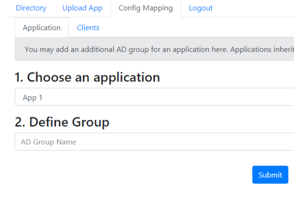Click the Logout link
The image size is (294, 220).
pos(200,8)
